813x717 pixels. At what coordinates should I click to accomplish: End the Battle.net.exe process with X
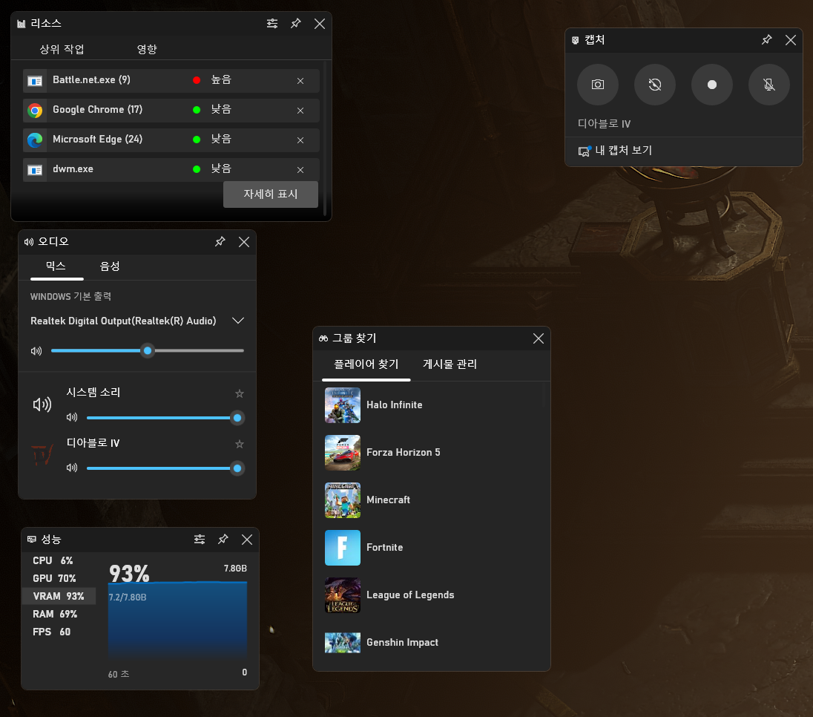pos(300,81)
